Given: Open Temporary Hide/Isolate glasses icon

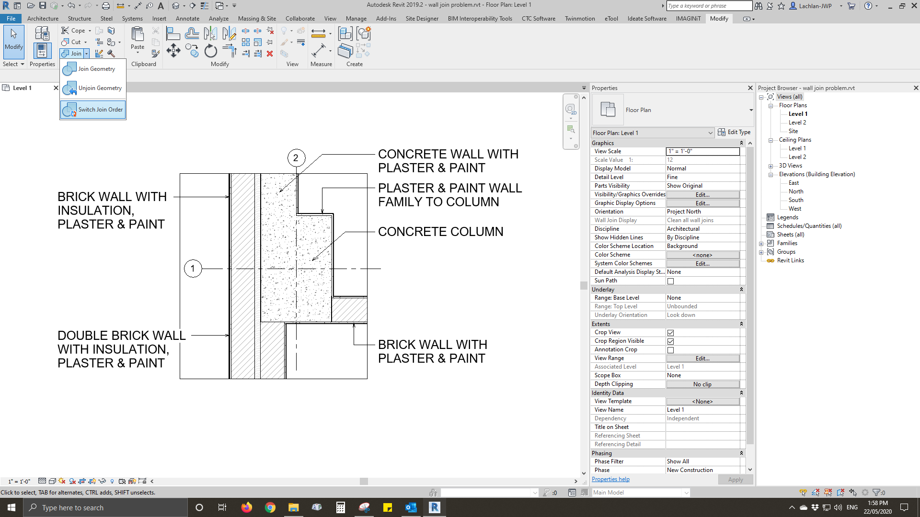Looking at the screenshot, I should coord(103,481).
